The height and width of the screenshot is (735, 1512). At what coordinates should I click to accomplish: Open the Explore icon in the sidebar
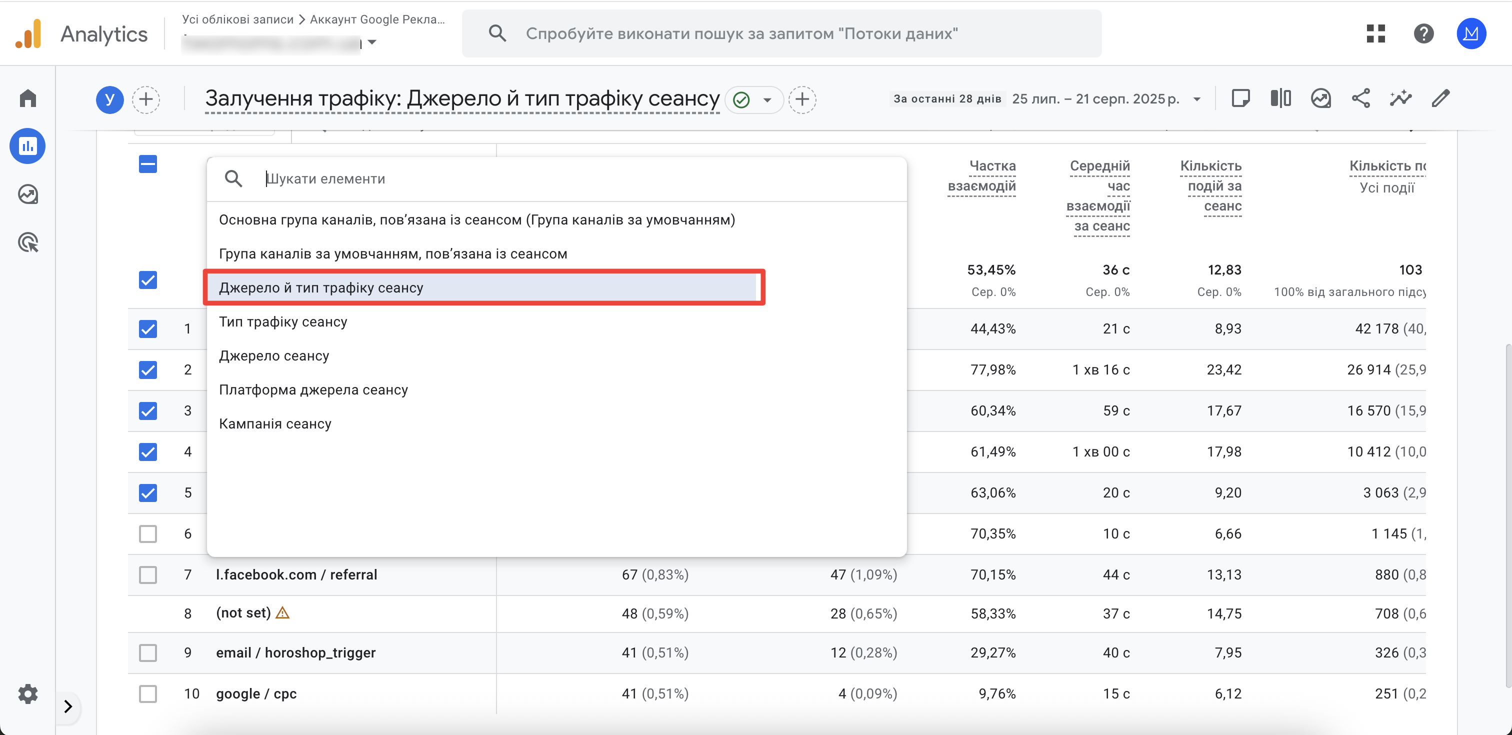[x=27, y=194]
